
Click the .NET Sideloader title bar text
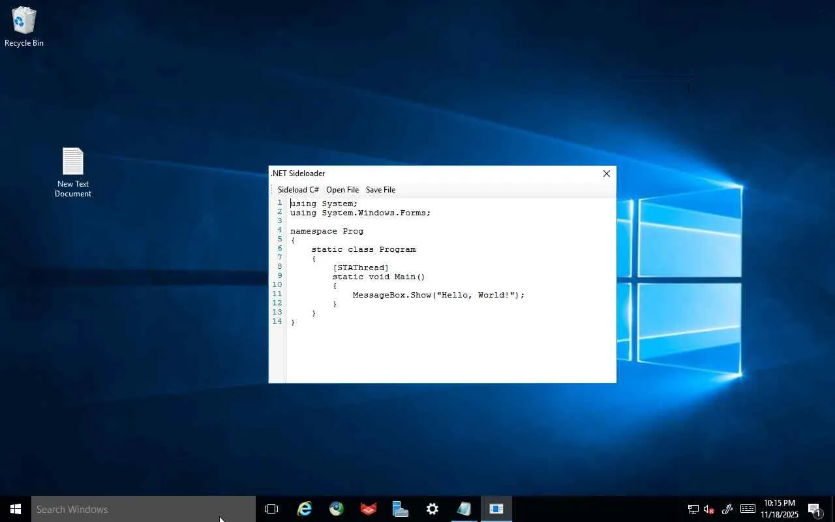[x=298, y=174]
